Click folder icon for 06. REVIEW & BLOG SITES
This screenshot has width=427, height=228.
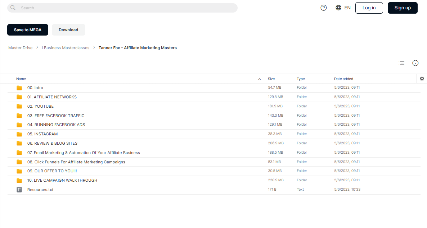[x=19, y=143]
